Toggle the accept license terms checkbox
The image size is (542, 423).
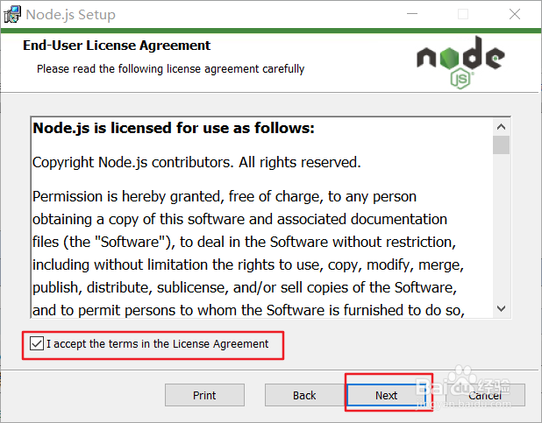[x=37, y=343]
